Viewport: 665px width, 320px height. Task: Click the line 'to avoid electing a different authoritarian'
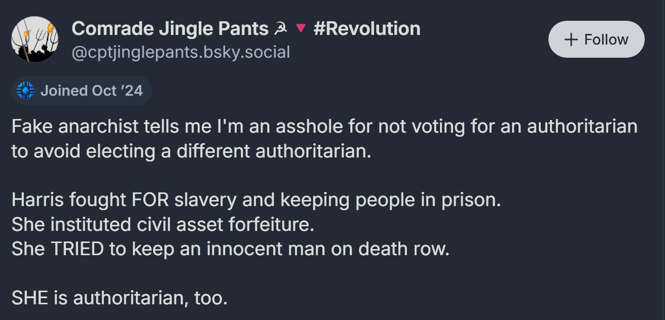(191, 151)
